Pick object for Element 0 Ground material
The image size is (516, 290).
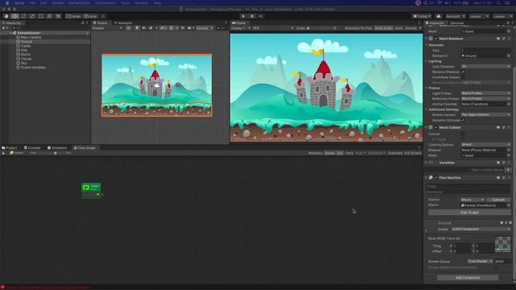pyautogui.click(x=509, y=56)
